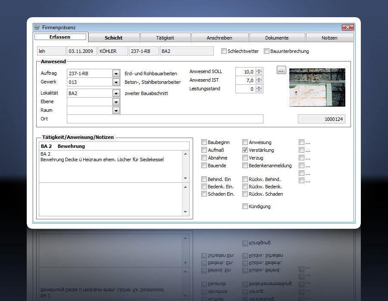Click the Firmenpräsenz title bar icon

[x=37, y=28]
